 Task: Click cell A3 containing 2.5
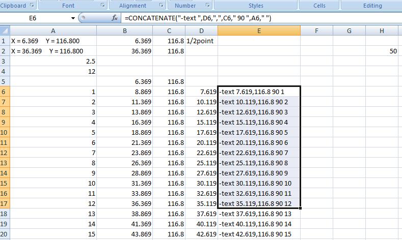pos(53,61)
